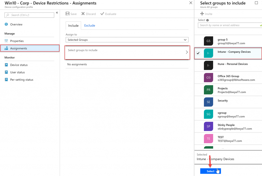
Task: Click o365group@lbhsoftware.com email text
Action: [x=236, y=80]
